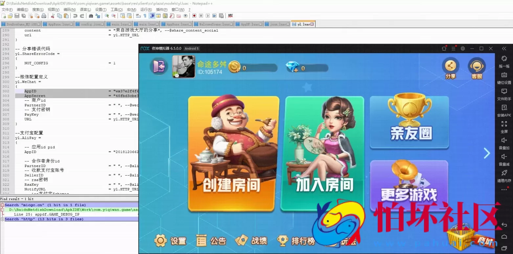Click the right arrow to next lobby page
Screen dimensions: 513x254
point(487,153)
